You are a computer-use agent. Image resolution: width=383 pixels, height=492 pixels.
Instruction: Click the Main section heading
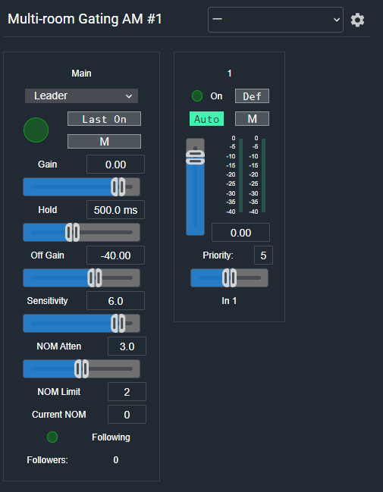pos(81,74)
